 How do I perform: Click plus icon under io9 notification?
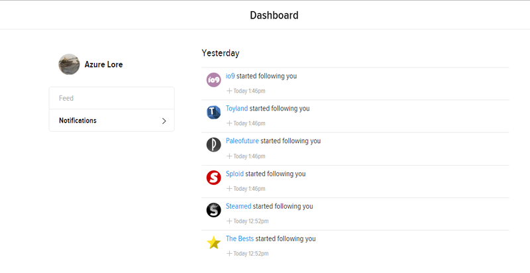229,91
